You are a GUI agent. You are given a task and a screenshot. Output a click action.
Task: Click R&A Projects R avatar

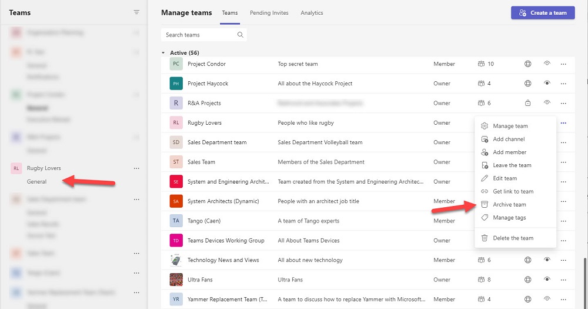click(176, 103)
